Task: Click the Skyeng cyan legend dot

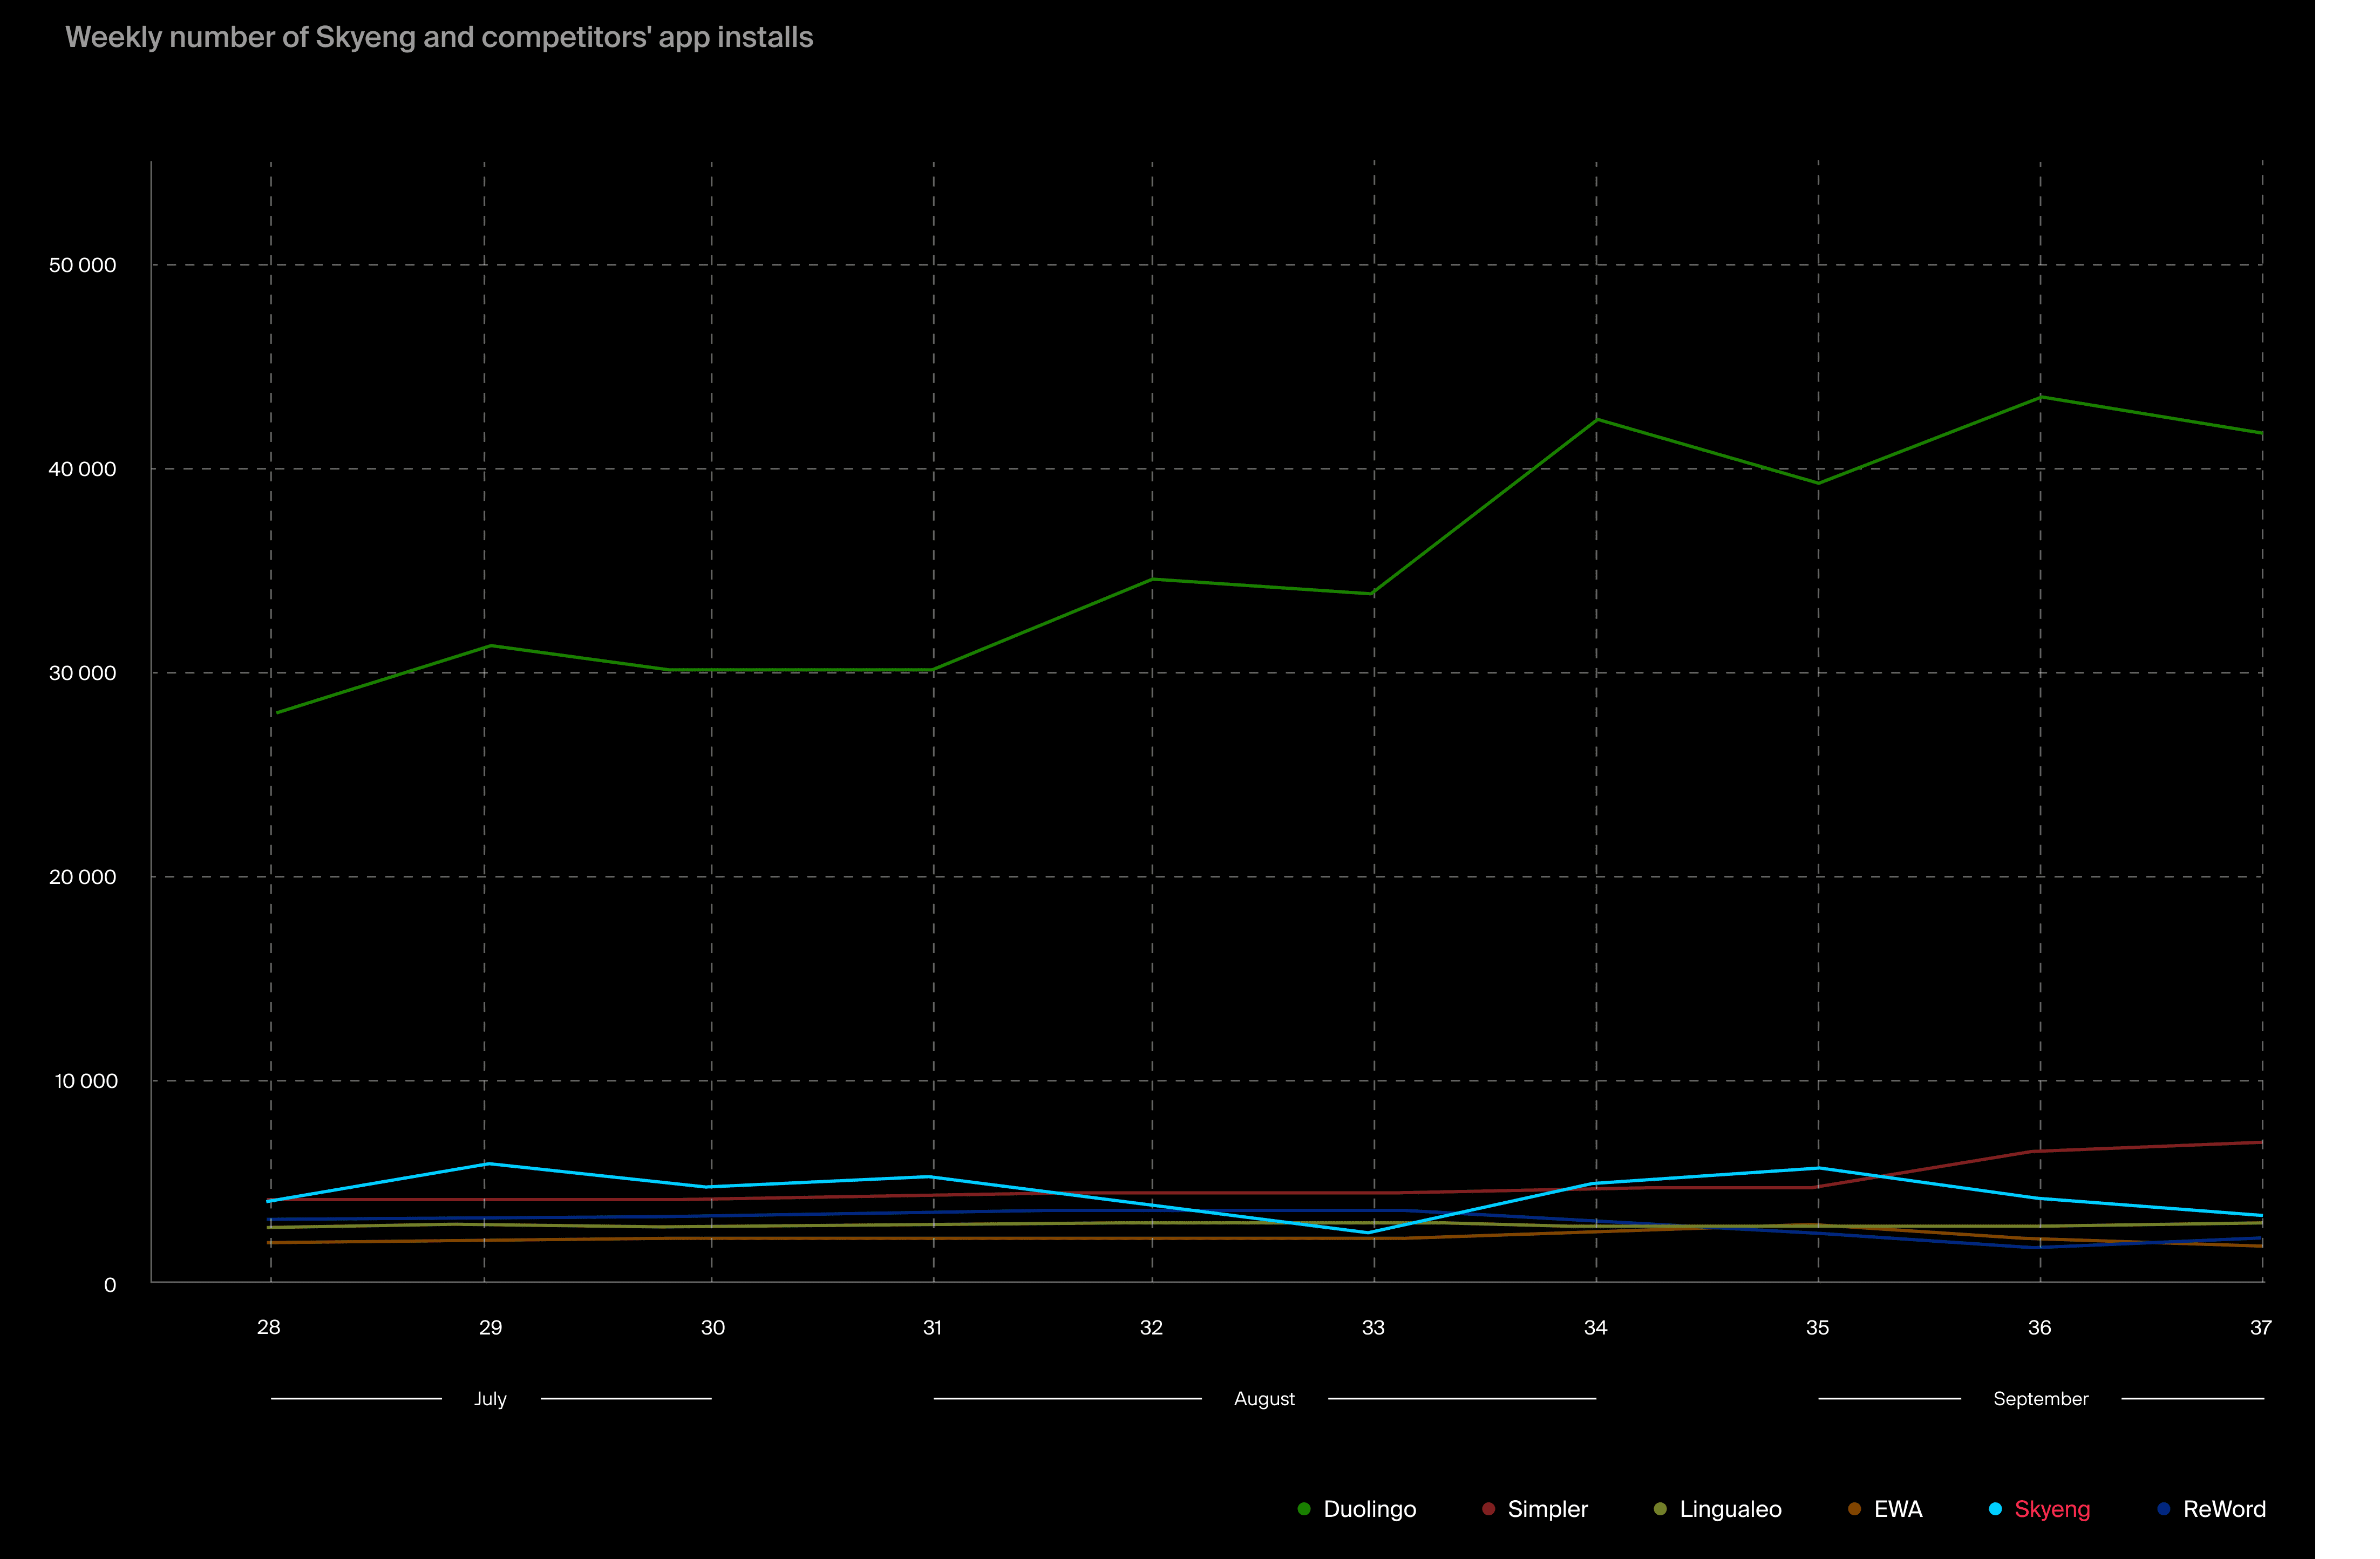Action: (1995, 1509)
